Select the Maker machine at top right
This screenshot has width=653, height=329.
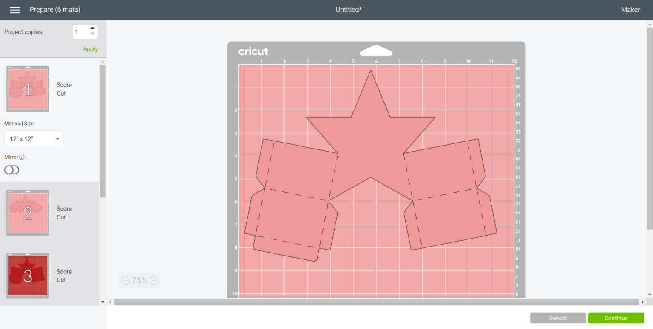coord(630,9)
